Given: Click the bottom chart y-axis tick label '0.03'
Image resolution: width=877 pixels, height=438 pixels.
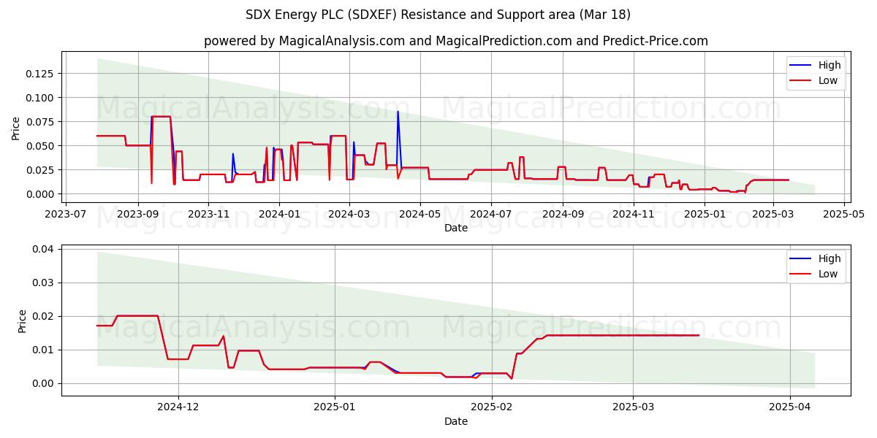Looking at the screenshot, I should tap(44, 283).
